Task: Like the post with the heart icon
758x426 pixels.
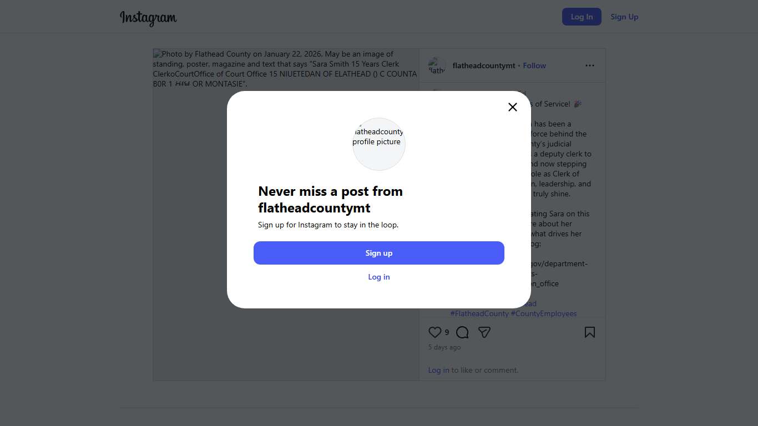Action: pos(435,332)
